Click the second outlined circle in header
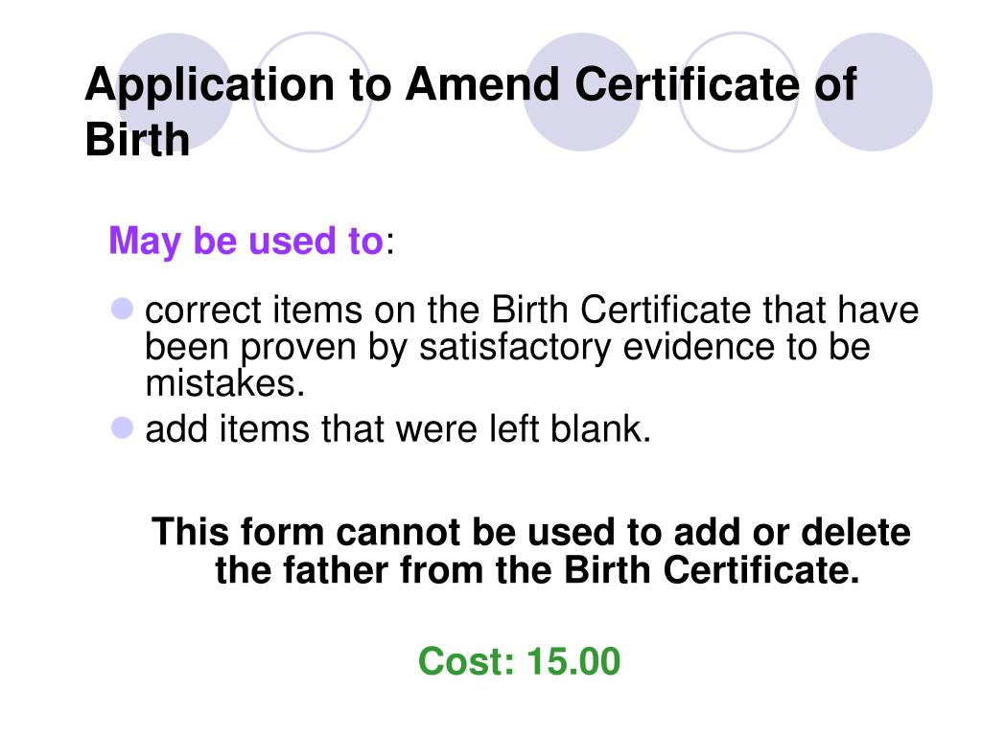This screenshot has height=736, width=982. point(738,92)
